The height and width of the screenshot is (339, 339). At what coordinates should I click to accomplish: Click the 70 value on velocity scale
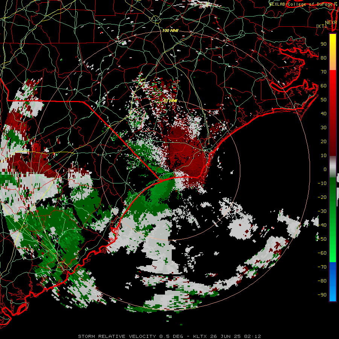point(324,72)
